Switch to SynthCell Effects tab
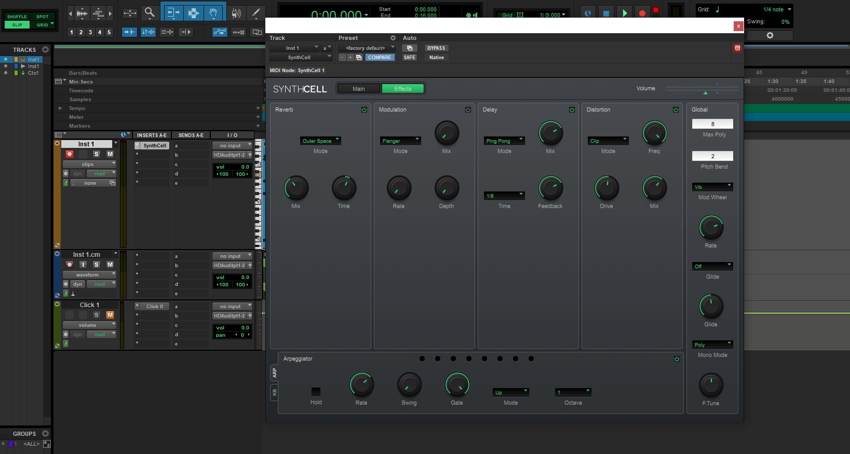 coord(403,89)
